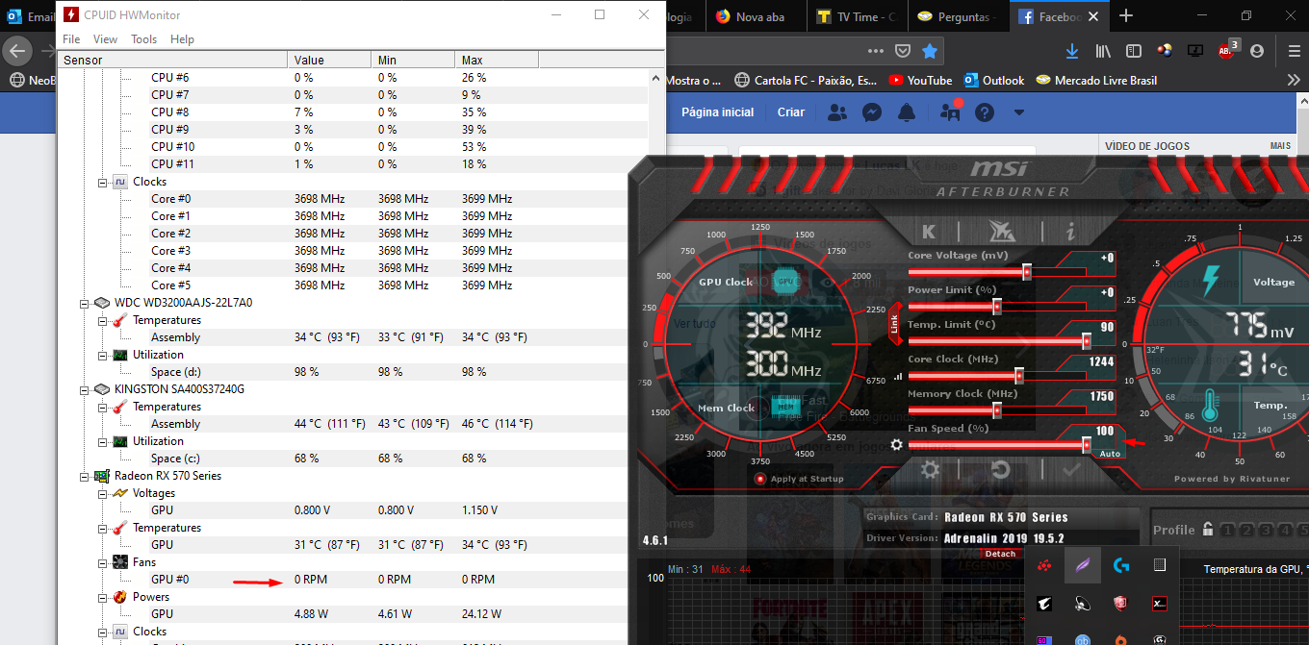This screenshot has width=1309, height=645.
Task: Collapse the KINGSTON SA400S37240G drive node
Action: [x=86, y=389]
